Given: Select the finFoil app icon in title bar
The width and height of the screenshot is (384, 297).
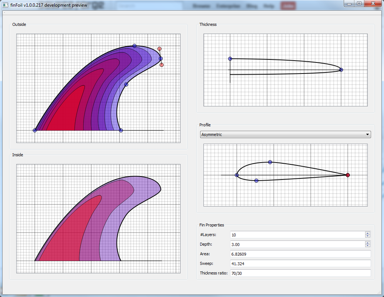Looking at the screenshot, I should 5,5.
